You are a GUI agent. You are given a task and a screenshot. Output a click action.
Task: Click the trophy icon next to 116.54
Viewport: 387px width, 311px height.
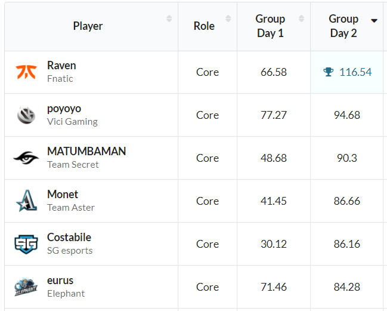click(x=329, y=72)
